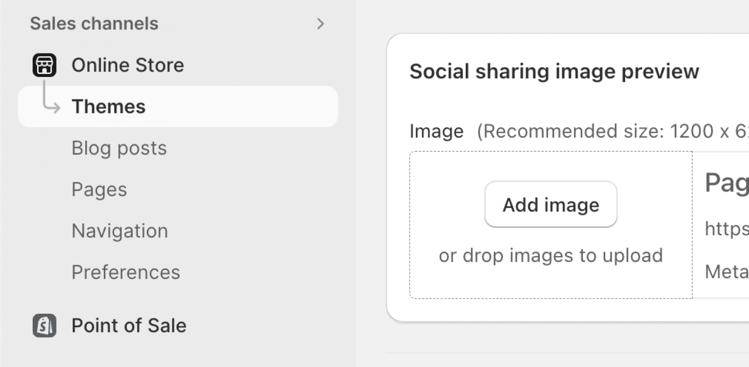749x367 pixels.
Task: Open Online Store Preferences
Action: [126, 272]
